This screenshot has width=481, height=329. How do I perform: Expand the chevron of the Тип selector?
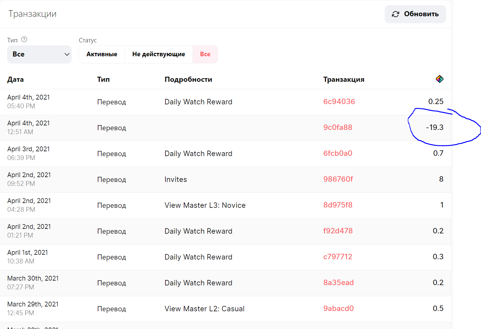(x=67, y=54)
